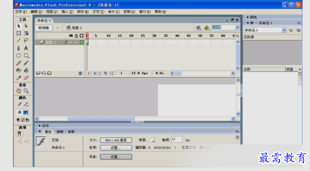Image resolution: width=310 pixels, height=171 pixels.
Task: Select the Line tool
Action: [18, 41]
